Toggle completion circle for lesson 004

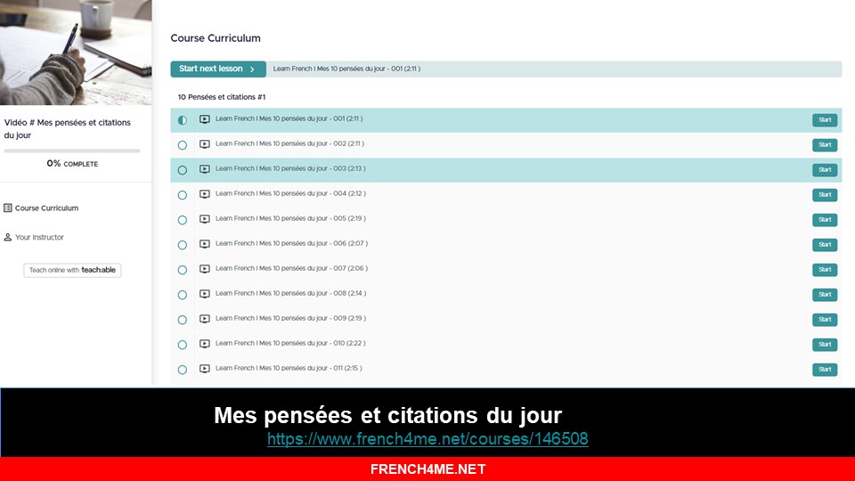pos(183,195)
